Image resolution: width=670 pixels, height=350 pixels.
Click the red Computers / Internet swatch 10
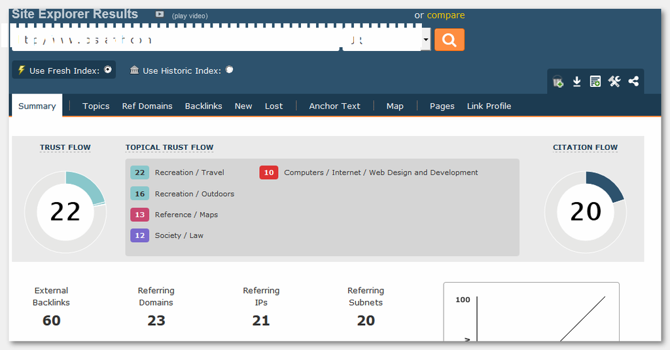click(269, 173)
